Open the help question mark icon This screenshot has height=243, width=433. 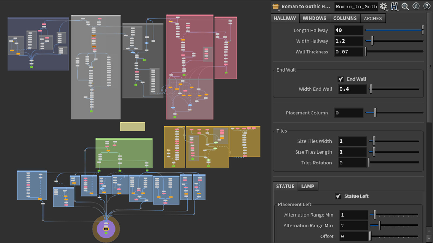point(427,6)
